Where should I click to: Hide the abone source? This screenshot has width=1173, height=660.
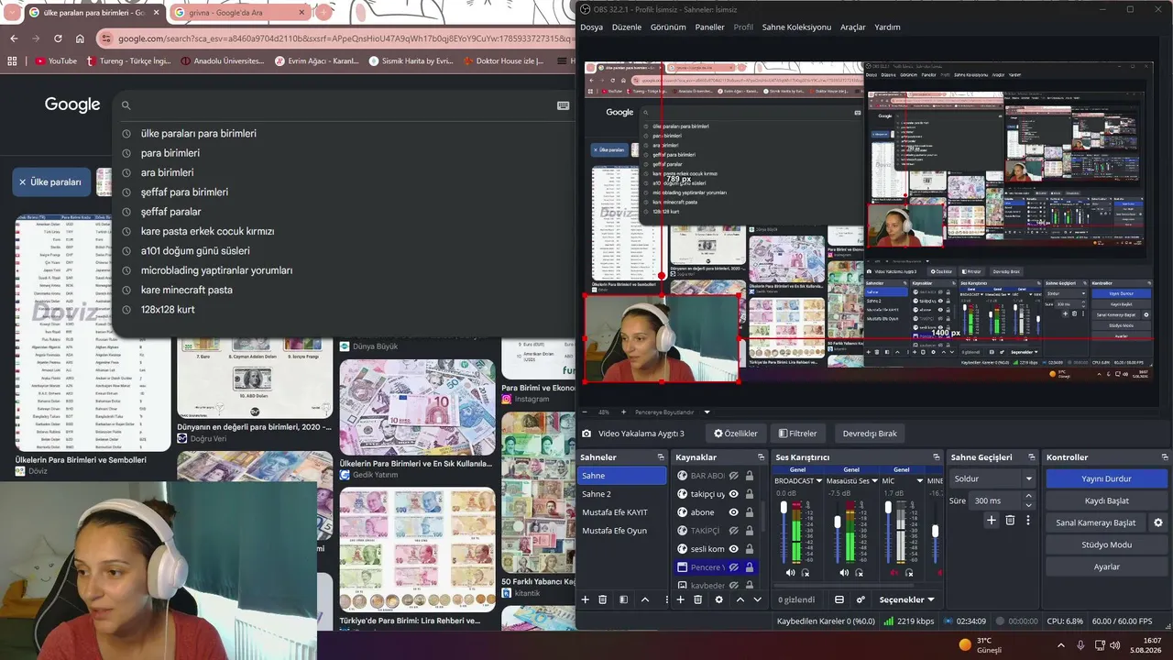[x=734, y=512]
